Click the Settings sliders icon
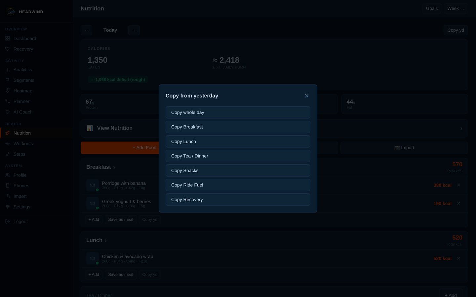Screen dimensions: 476x297 tap(8, 207)
